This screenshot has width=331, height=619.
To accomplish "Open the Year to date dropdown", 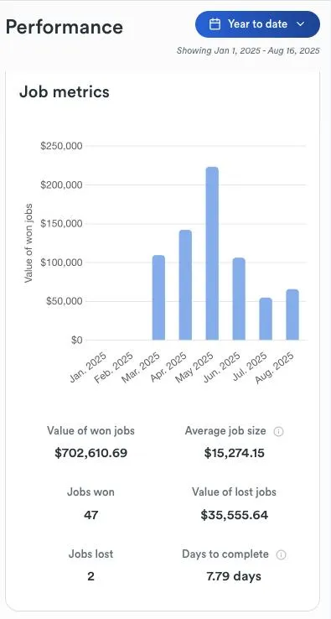I will click(257, 24).
